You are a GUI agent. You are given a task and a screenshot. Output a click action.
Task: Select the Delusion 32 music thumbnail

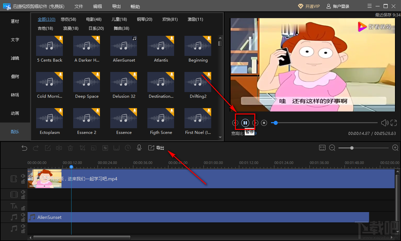[x=124, y=82]
